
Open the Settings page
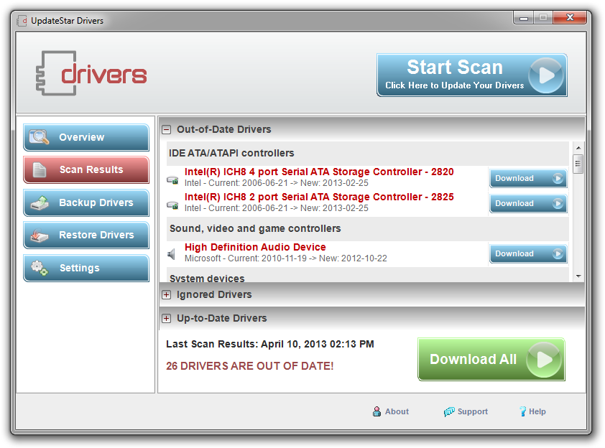point(86,268)
